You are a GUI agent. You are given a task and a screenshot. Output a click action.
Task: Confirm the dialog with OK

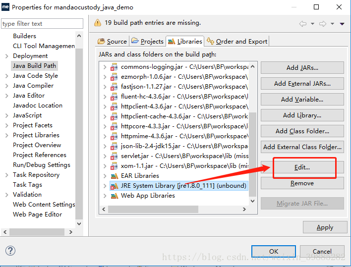pyautogui.click(x=274, y=251)
